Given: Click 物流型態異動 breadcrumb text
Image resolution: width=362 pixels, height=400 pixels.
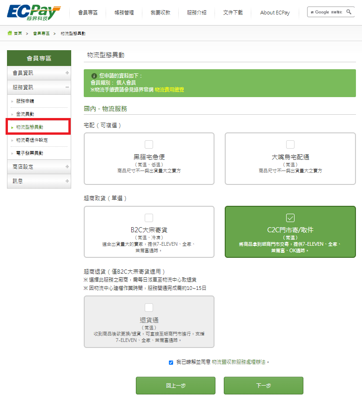Looking at the screenshot, I should [x=73, y=33].
